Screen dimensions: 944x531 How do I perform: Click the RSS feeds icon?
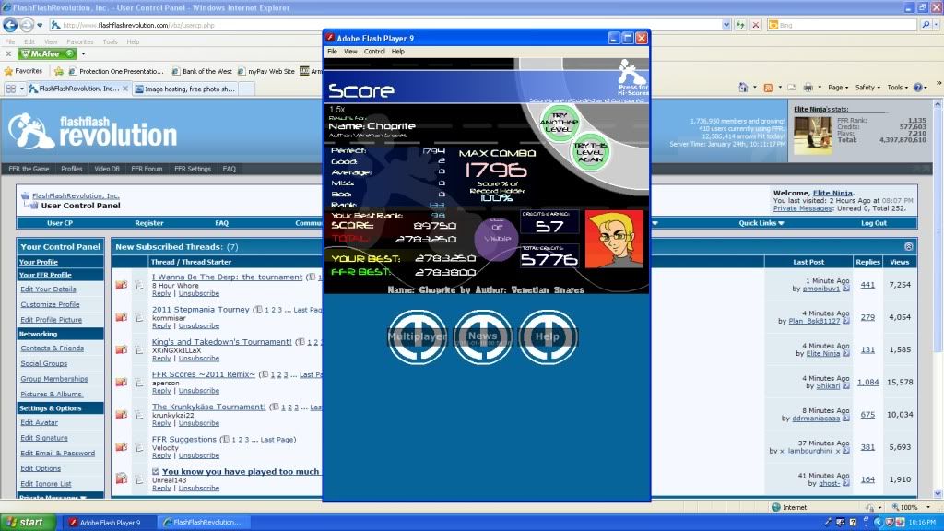click(x=768, y=88)
